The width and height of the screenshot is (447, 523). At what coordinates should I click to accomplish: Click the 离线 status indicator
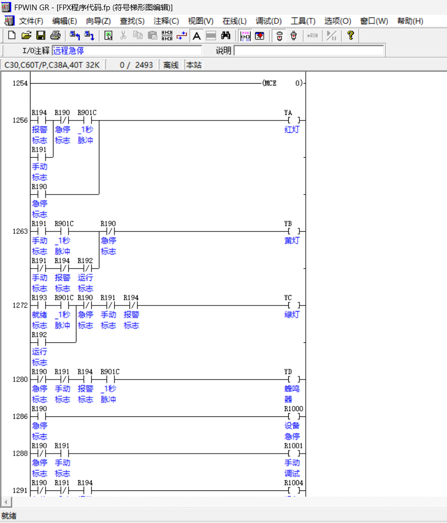tap(170, 65)
